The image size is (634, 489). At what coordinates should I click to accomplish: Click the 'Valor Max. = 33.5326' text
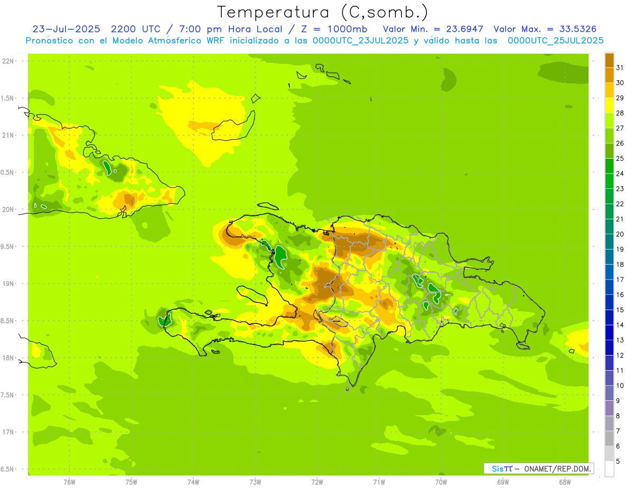point(545,29)
